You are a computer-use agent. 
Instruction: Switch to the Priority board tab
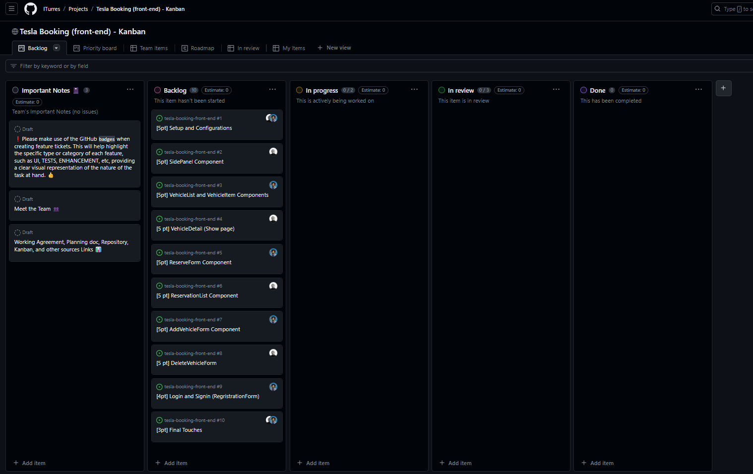(x=95, y=48)
